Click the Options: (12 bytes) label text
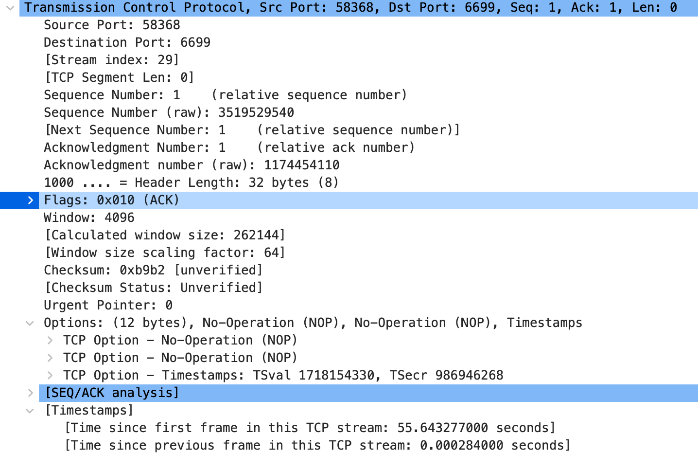 (313, 323)
